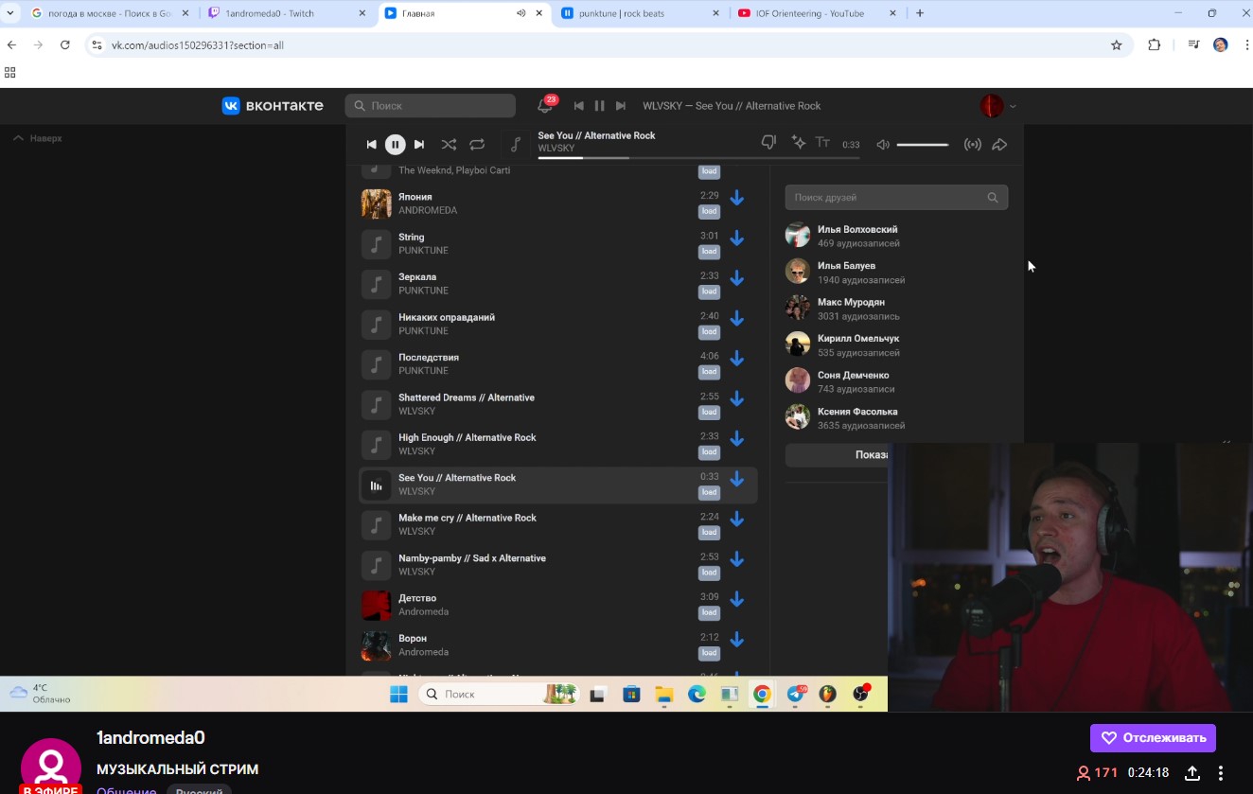The width and height of the screenshot is (1253, 794).
Task: Click the thumbs-down dislike icon
Action: pos(768,143)
